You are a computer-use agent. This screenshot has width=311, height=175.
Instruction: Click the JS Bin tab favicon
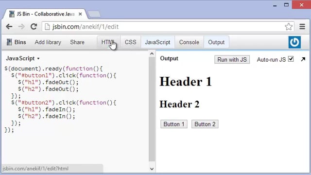(12, 14)
